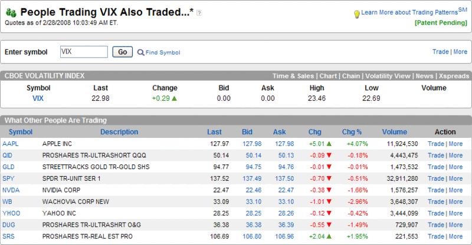Click the Go button
The image size is (472, 245).
pyautogui.click(x=123, y=52)
